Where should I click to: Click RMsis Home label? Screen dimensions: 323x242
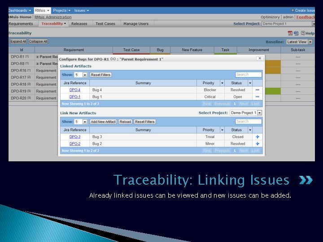pyautogui.click(x=20, y=17)
